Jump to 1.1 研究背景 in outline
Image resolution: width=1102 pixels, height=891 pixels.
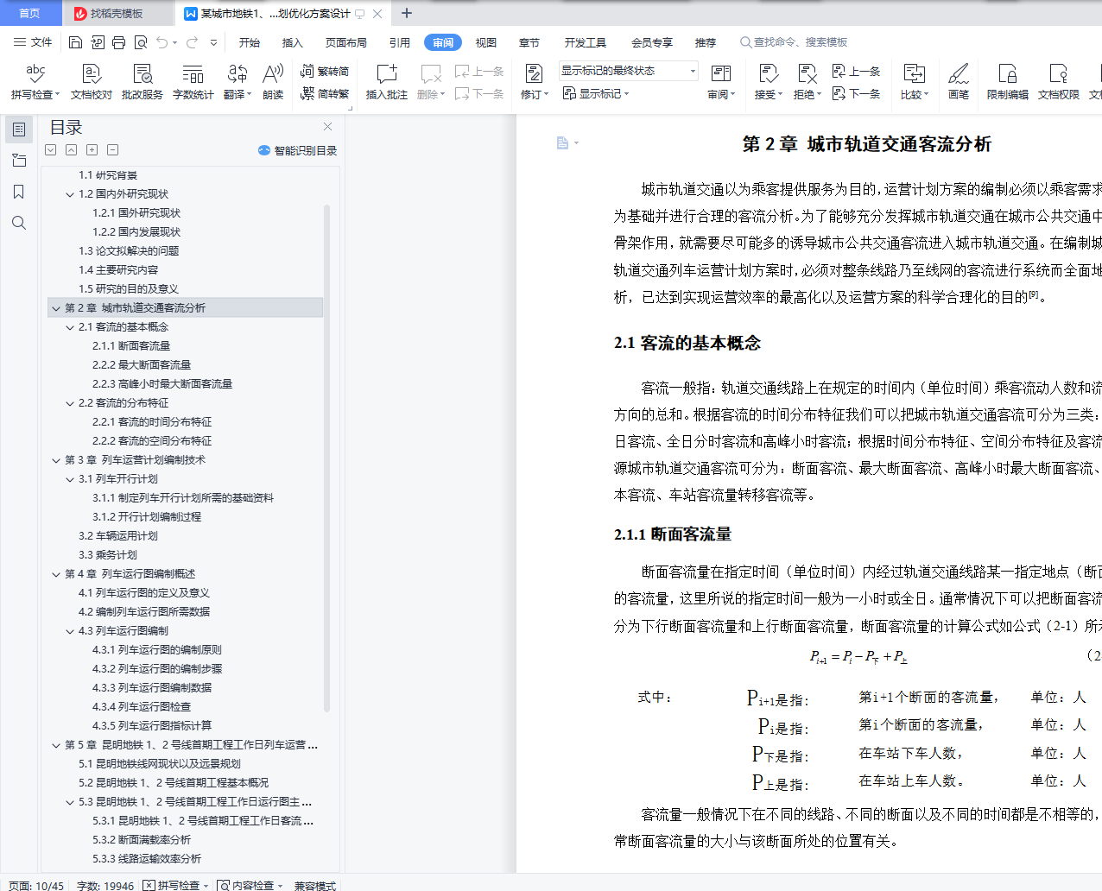(108, 175)
